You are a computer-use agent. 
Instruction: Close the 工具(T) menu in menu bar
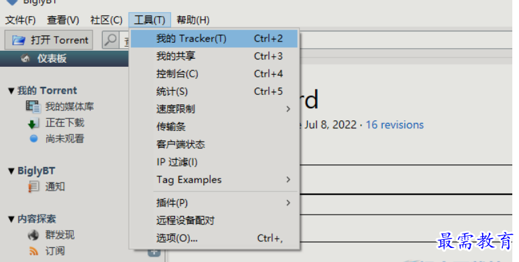[x=150, y=20]
